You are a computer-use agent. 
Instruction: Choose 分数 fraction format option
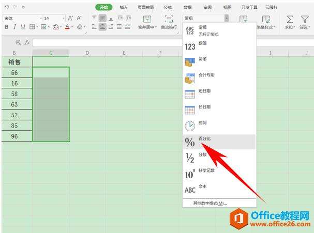[x=219, y=158]
